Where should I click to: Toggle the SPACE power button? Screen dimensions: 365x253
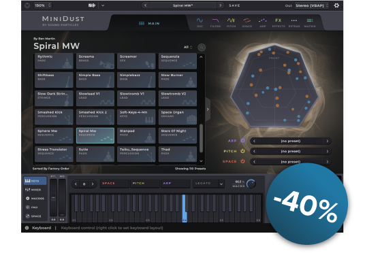coord(243,161)
